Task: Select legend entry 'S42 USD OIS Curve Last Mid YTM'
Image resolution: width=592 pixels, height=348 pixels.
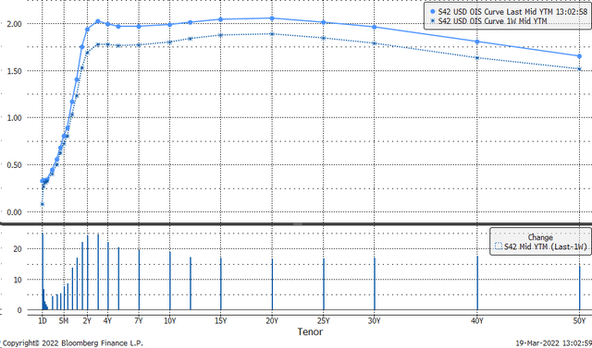Action: point(512,12)
